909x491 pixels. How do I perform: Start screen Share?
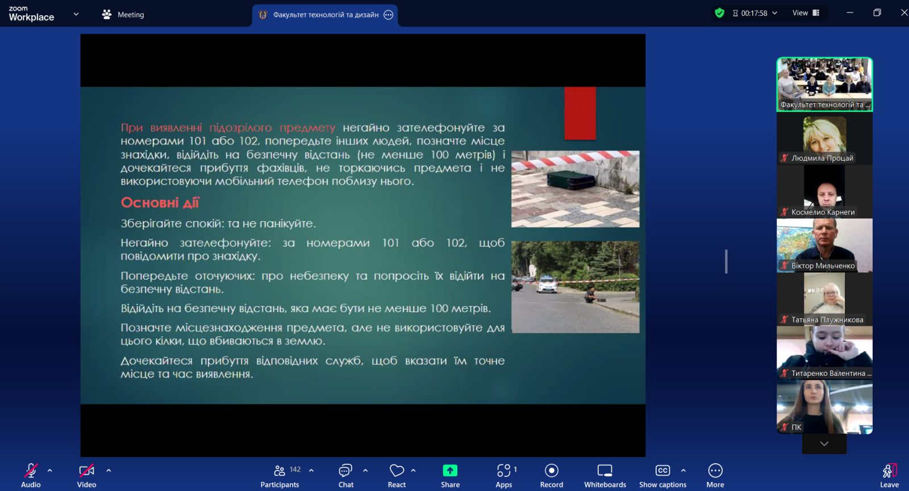tap(450, 476)
